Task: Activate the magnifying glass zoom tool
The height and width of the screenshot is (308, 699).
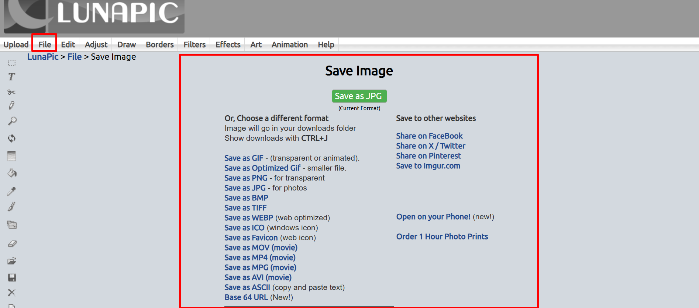Action: (x=12, y=121)
